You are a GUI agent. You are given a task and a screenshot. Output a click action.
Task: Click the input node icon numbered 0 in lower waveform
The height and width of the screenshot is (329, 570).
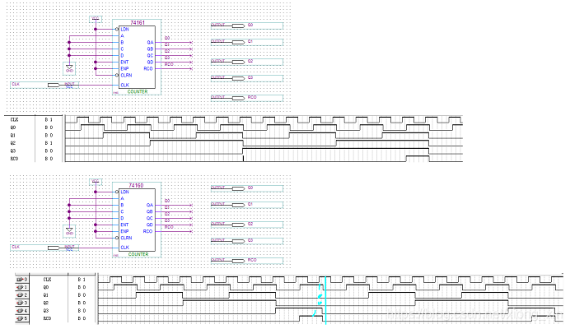21,280
